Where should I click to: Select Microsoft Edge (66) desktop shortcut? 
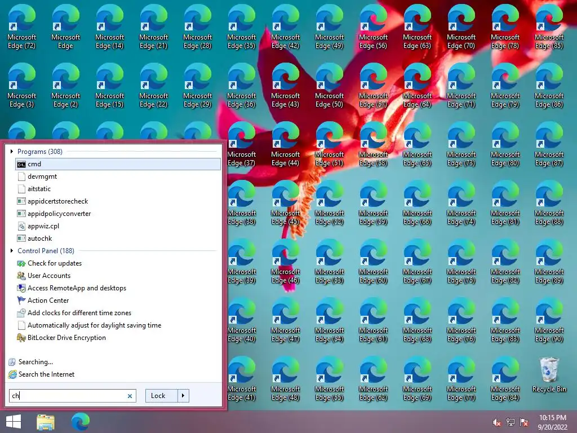(417, 203)
